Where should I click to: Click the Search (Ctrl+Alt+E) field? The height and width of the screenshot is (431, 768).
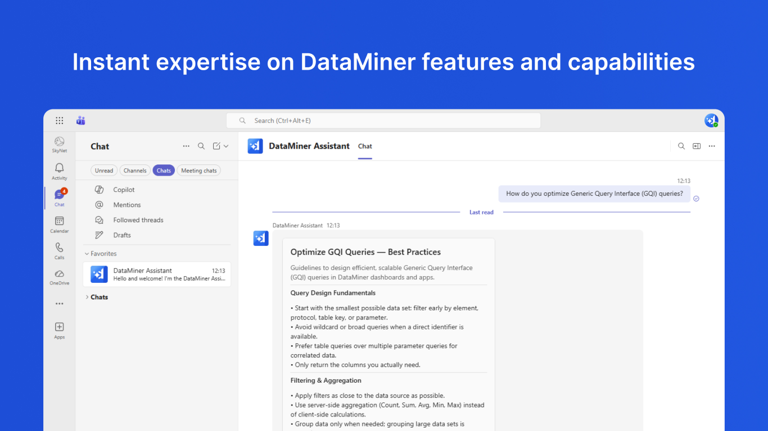383,121
